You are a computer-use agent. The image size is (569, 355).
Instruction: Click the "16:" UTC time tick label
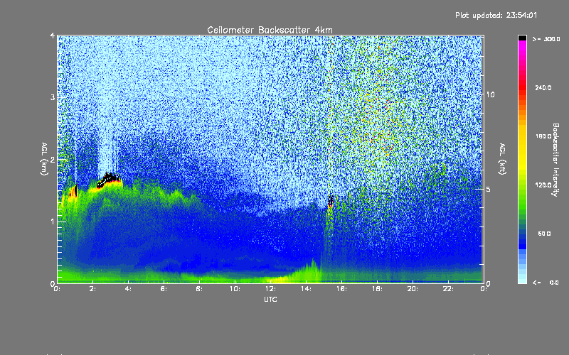point(341,289)
